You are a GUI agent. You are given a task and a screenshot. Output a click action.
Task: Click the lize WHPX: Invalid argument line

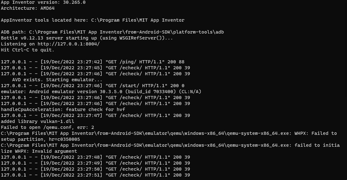[x=39, y=152]
